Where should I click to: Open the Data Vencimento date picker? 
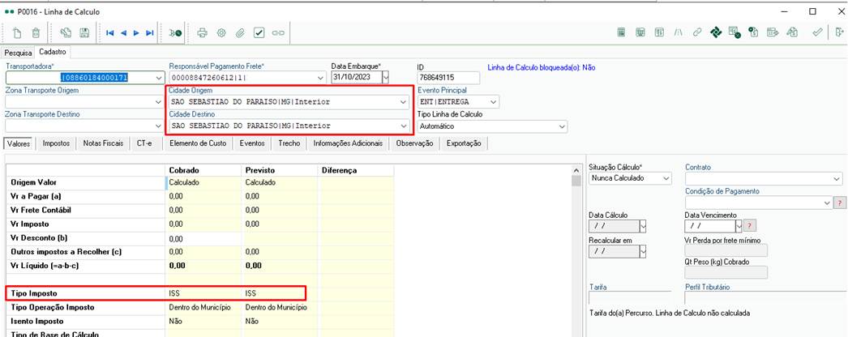739,225
